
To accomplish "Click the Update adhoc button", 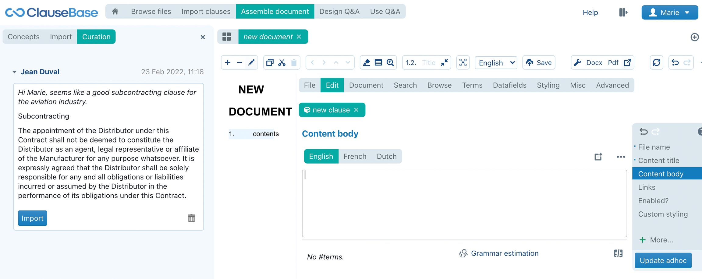I will click(x=663, y=260).
